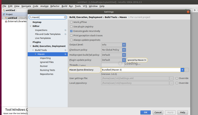Click the Local repository path field
The width and height of the screenshot is (198, 115).
[x=135, y=83]
